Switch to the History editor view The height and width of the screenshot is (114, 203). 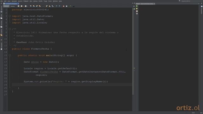tap(13, 6)
